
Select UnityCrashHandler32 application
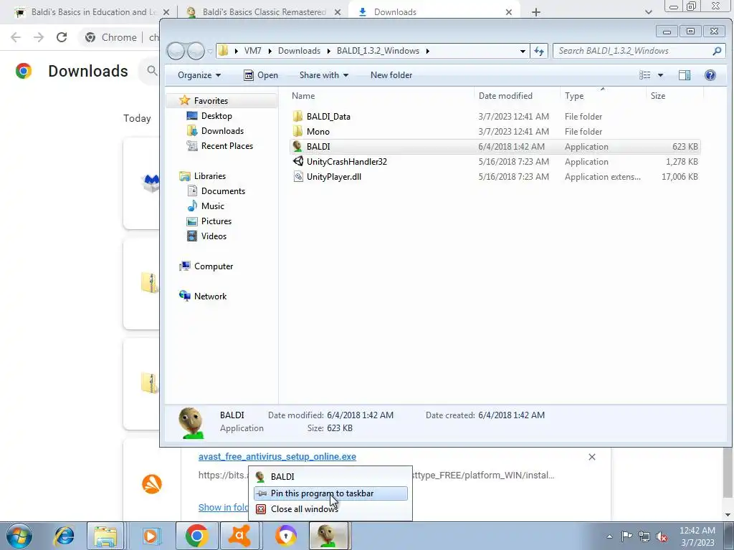point(346,161)
